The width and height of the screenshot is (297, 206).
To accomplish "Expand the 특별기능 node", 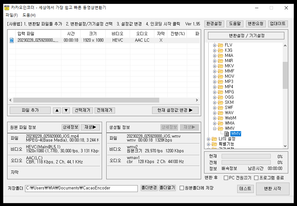I will 208,144.
